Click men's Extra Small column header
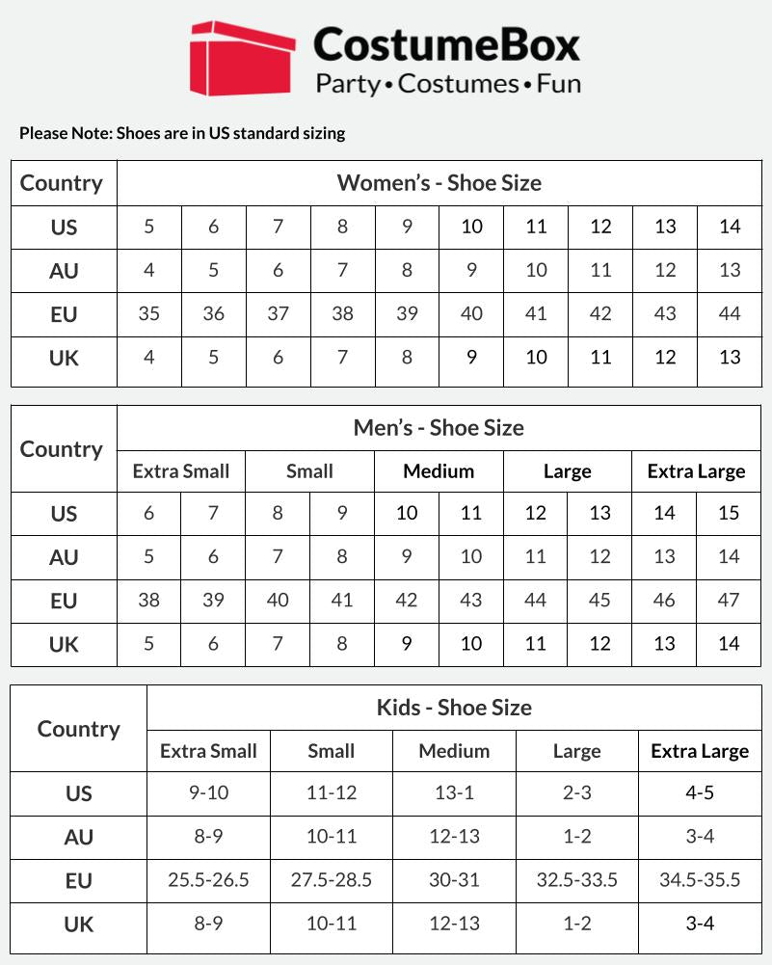Screen dimensions: 772x965 coord(181,471)
